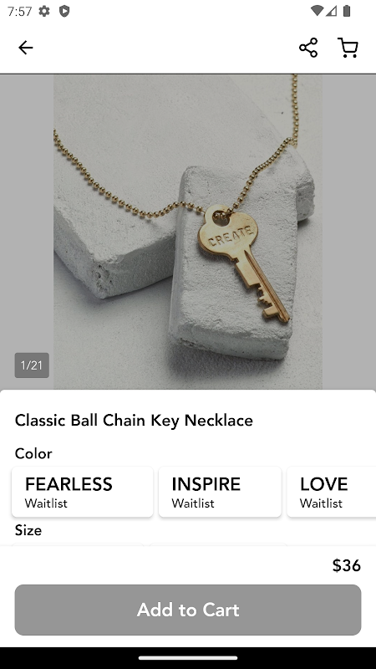
Task: Click the Add to Cart button
Action: [x=188, y=610]
